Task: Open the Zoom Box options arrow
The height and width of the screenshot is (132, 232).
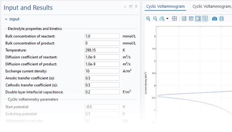Action: pyautogui.click(x=167, y=18)
